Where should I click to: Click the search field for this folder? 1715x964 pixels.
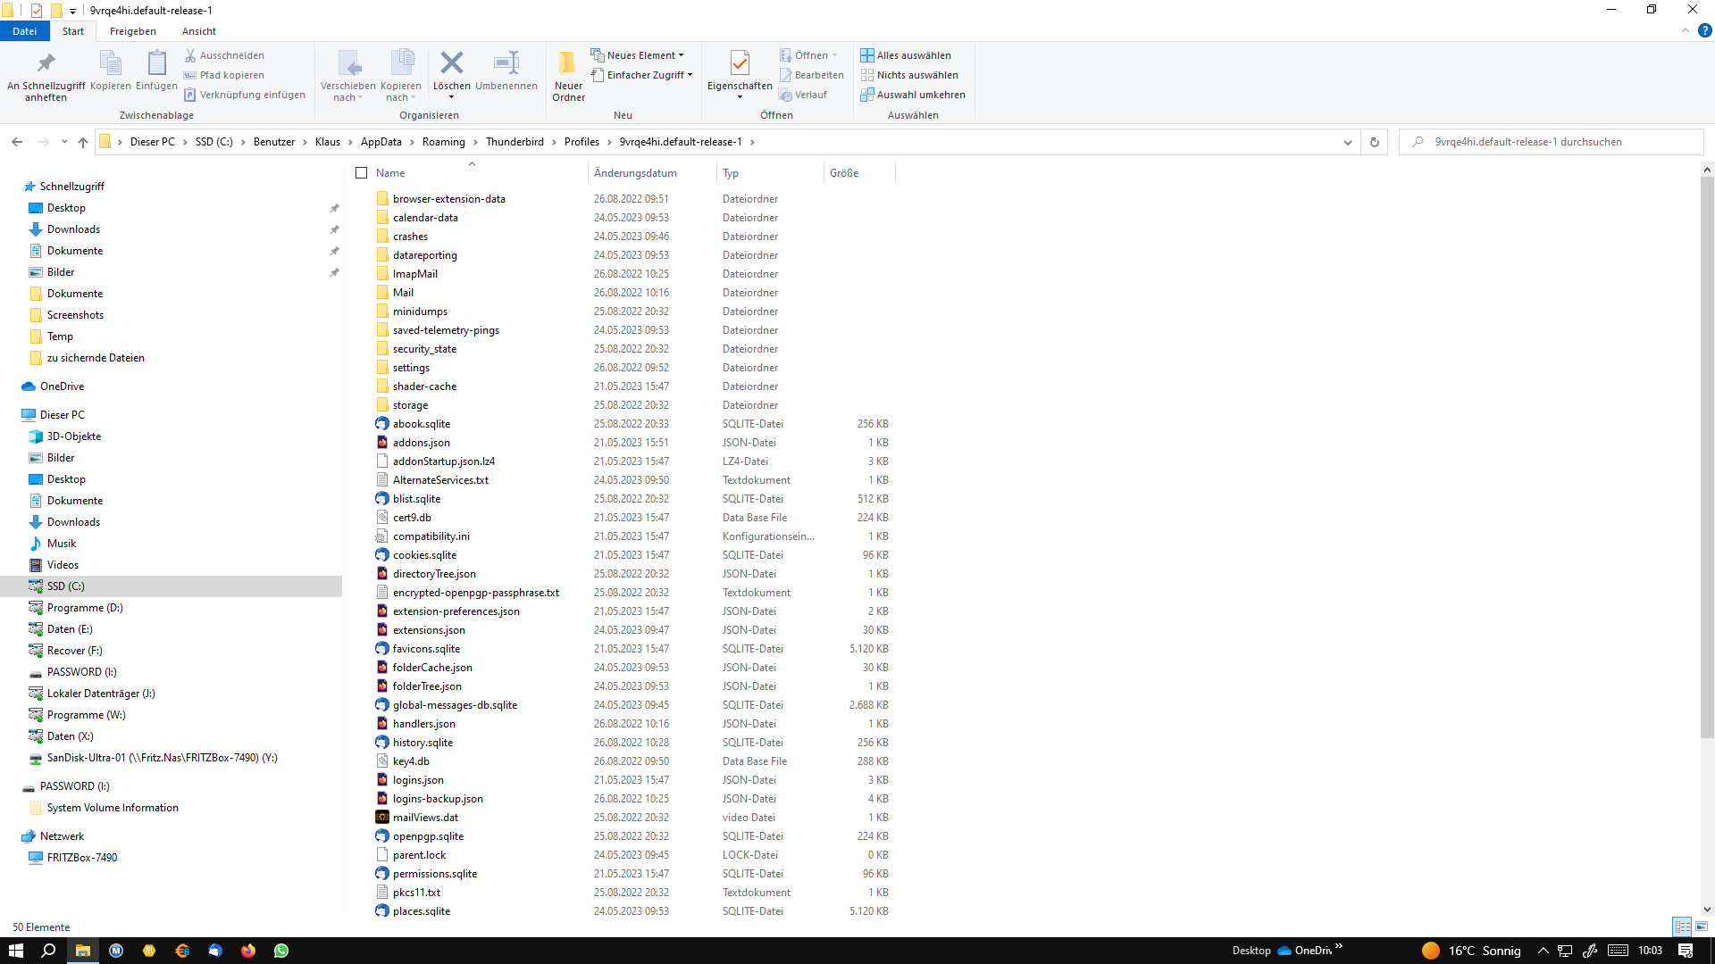pyautogui.click(x=1554, y=142)
